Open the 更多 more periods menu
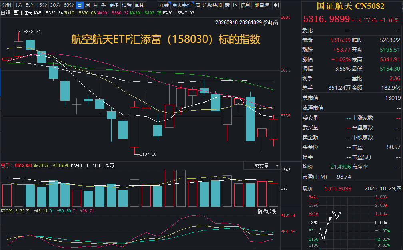The width and height of the screenshot is (403, 250). coord(114,5)
